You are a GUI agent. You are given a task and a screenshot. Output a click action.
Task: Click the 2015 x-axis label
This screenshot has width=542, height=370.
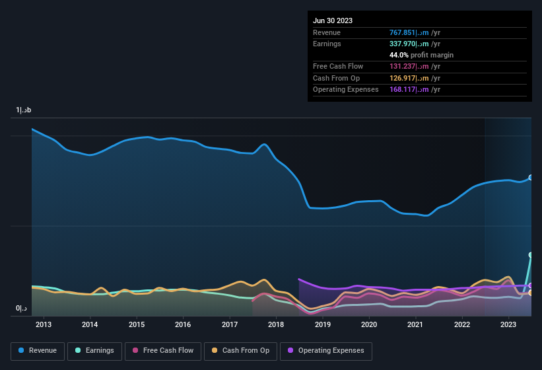(137, 324)
